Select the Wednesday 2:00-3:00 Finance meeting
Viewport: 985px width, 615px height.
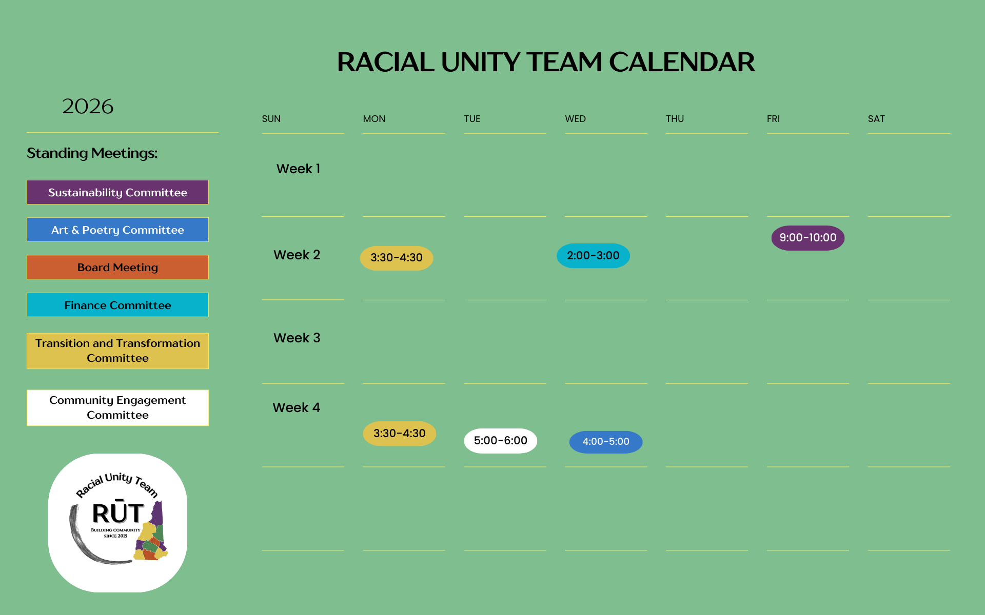[593, 256]
